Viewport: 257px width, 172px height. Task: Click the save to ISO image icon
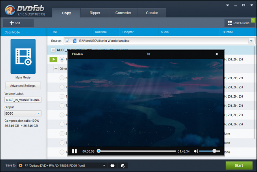123,166
